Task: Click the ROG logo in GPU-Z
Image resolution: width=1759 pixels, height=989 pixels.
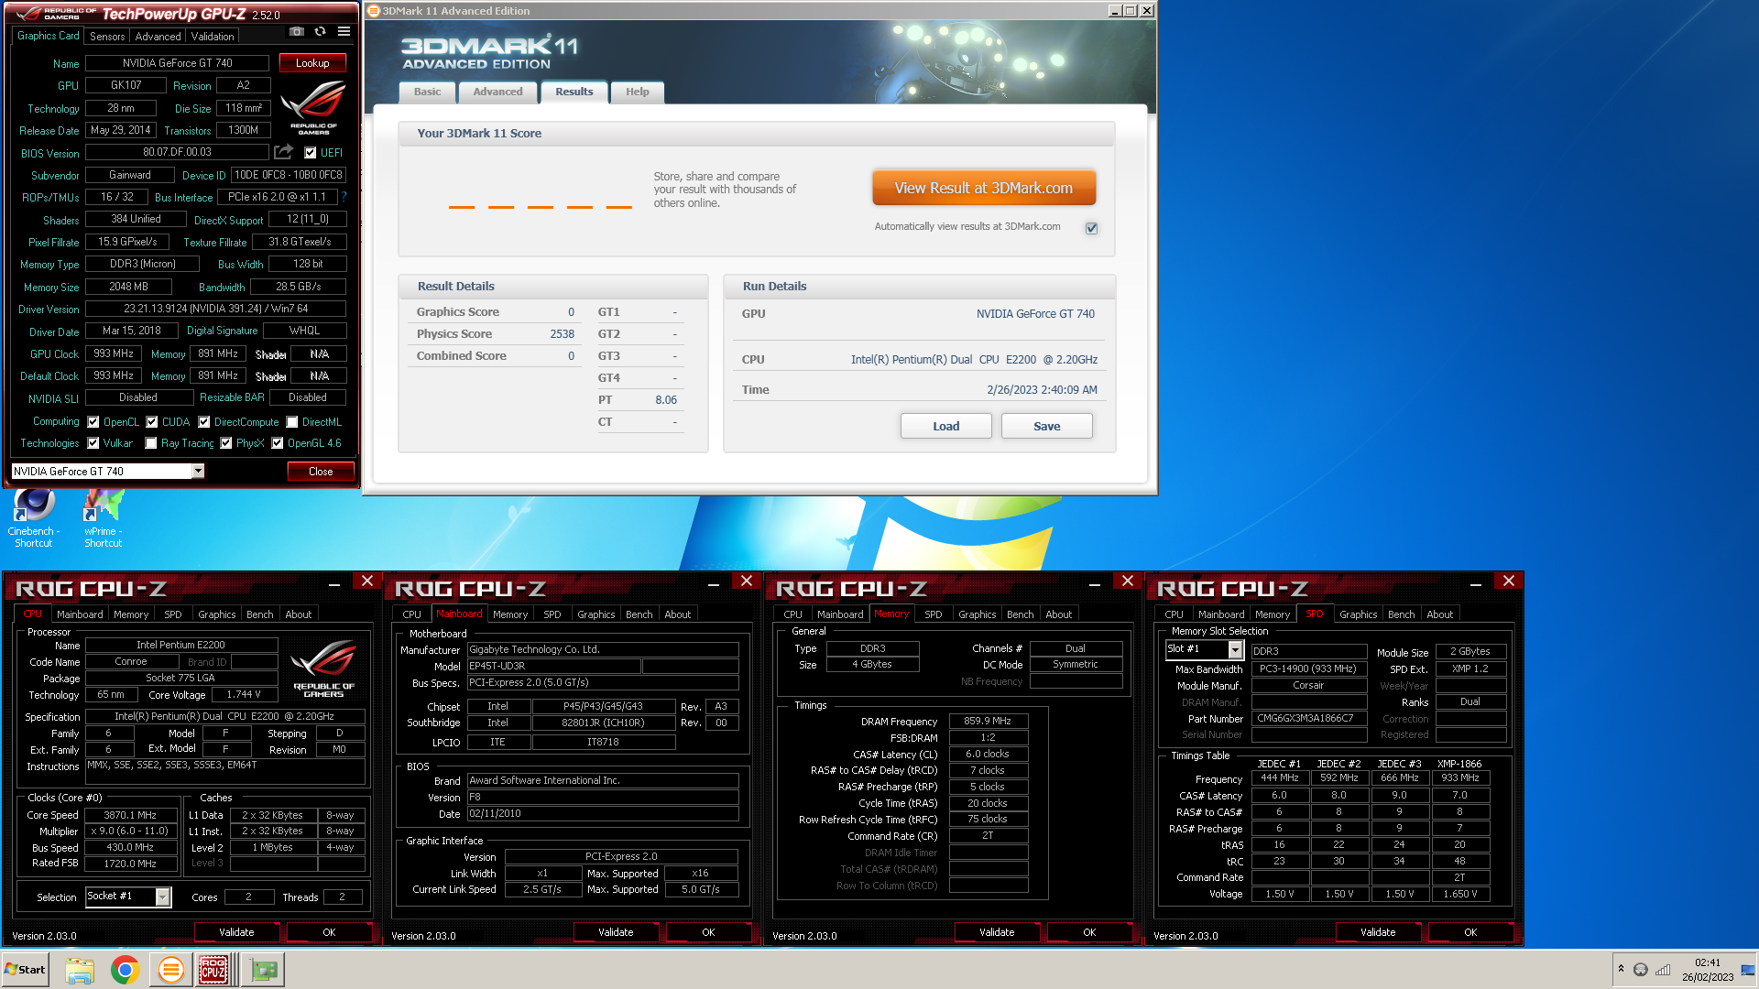Action: coord(313,108)
